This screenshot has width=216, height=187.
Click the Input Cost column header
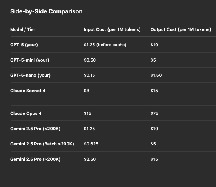[112, 29]
